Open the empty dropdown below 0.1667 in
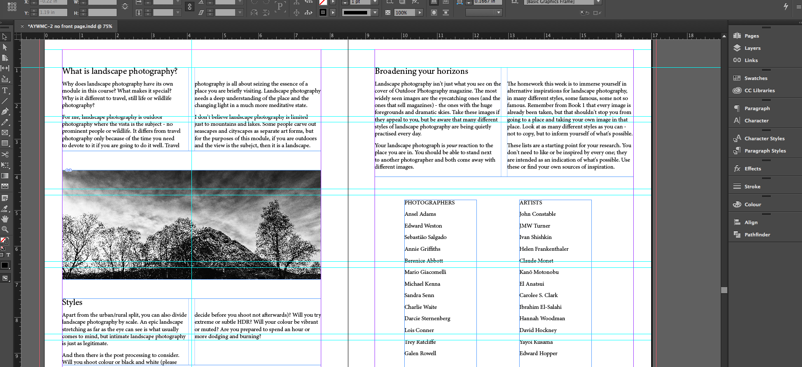This screenshot has width=802, height=367. click(x=483, y=13)
